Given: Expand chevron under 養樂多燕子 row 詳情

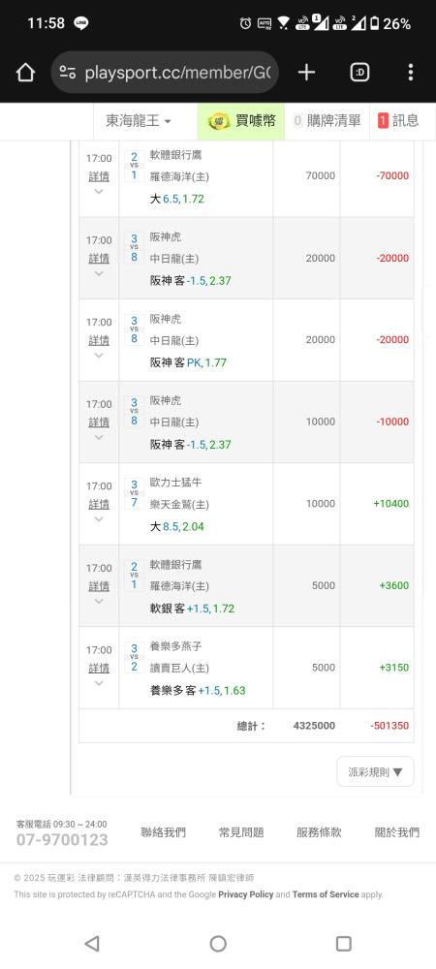Looking at the screenshot, I should (99, 683).
